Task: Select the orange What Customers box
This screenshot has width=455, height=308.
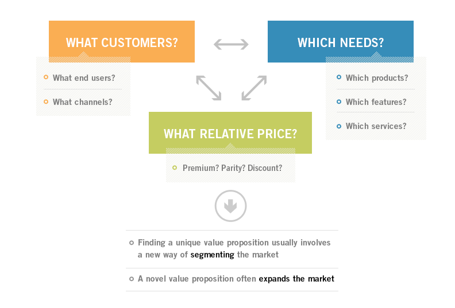Action: click(122, 41)
